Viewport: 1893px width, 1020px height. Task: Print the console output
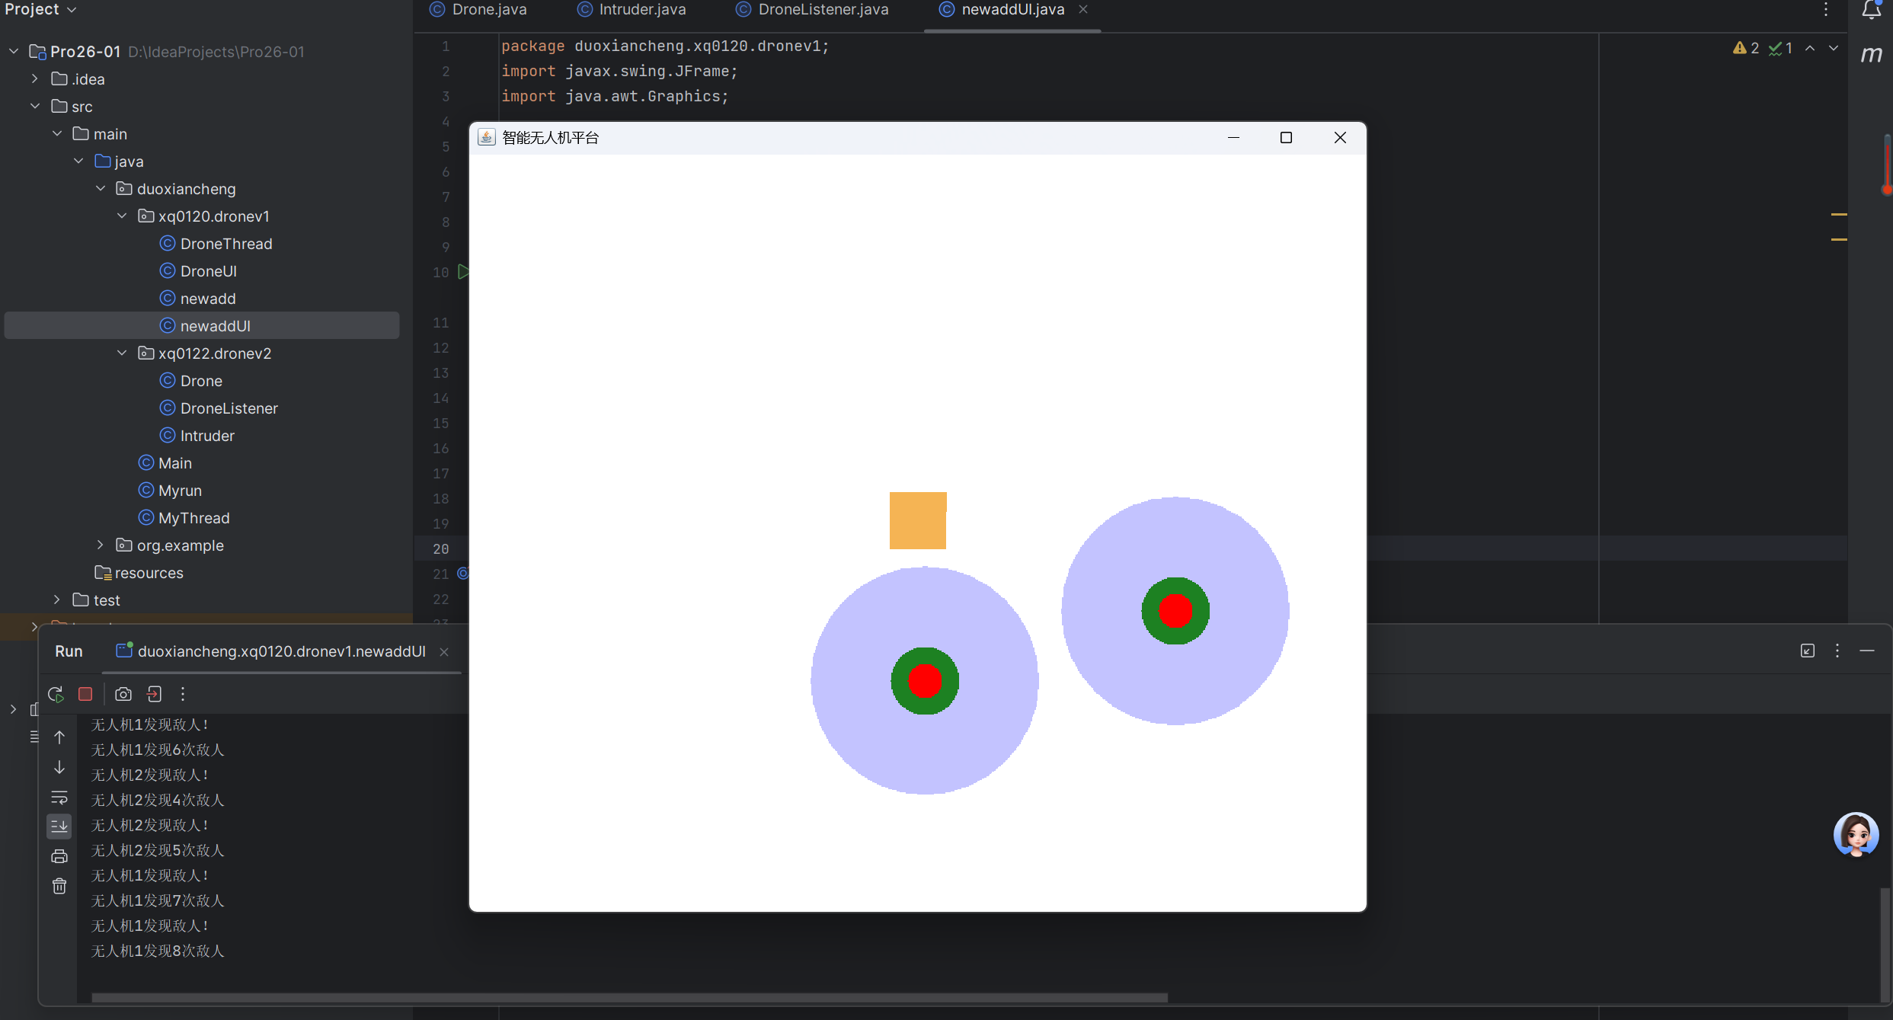[59, 856]
